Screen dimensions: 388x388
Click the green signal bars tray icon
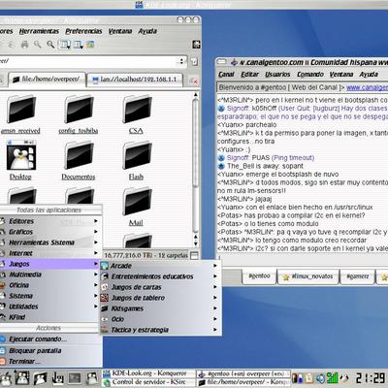coord(332,378)
